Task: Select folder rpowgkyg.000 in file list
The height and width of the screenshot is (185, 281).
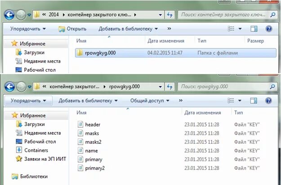Action: pyautogui.click(x=175, y=53)
